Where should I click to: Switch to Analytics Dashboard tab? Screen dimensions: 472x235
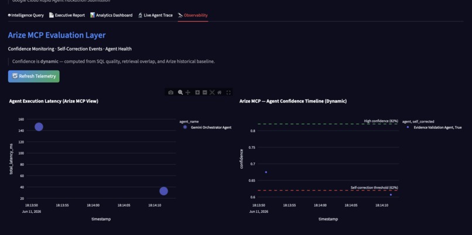111,15
